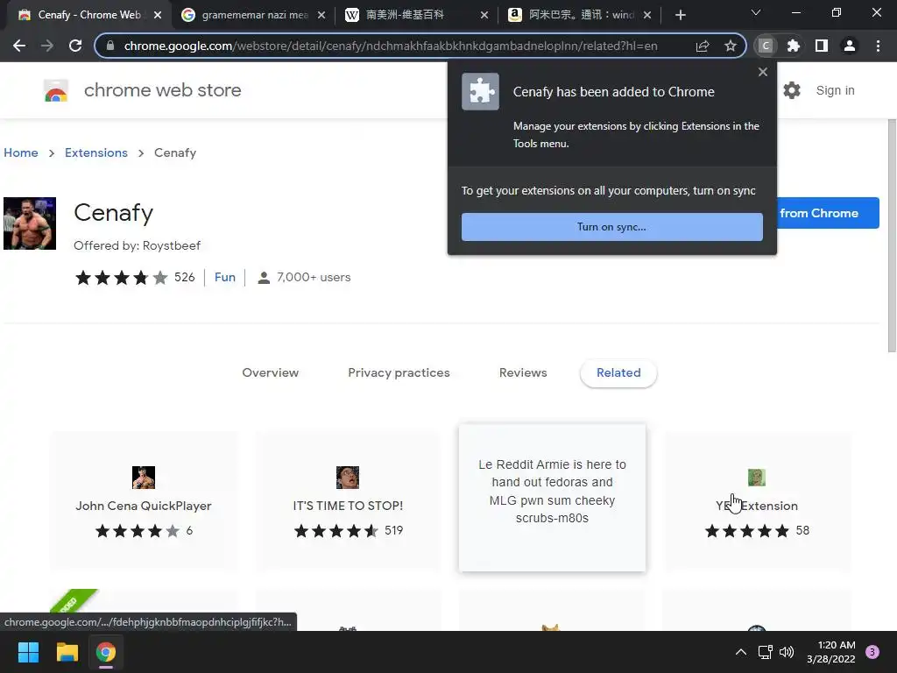Click the Chrome taskbar icon
Viewport: 897px width, 673px height.
click(x=106, y=652)
